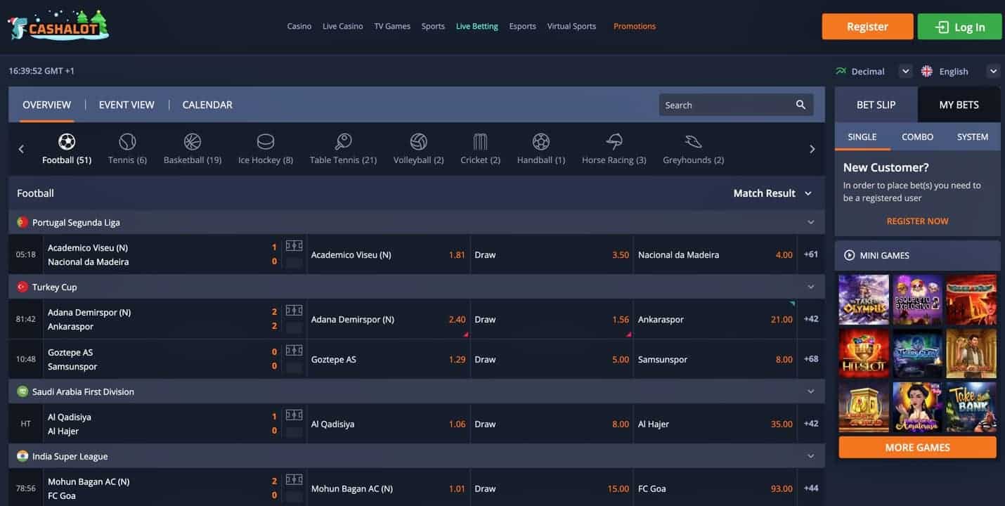Open the TV Games page
The image size is (1005, 506).
(392, 26)
